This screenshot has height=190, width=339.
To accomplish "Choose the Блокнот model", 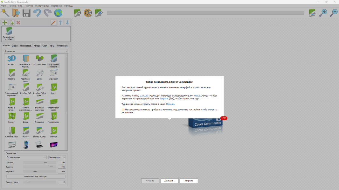I will click(x=53, y=132).
